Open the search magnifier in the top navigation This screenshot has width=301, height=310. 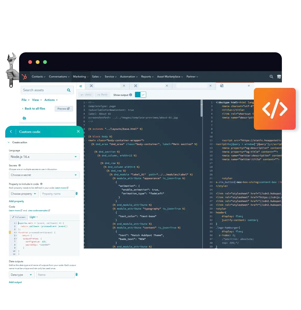[x=271, y=76]
